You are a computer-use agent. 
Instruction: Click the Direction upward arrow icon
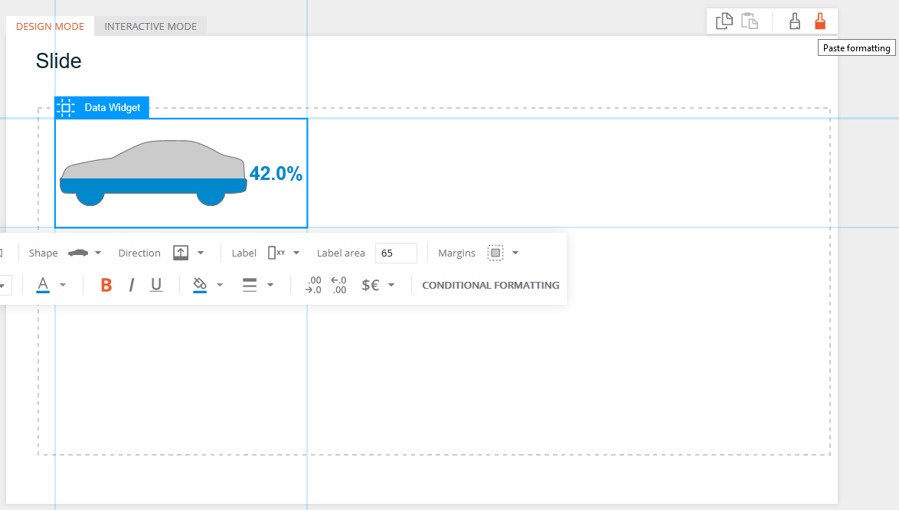(181, 253)
